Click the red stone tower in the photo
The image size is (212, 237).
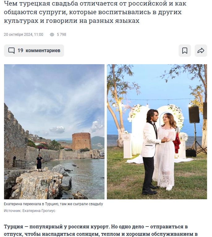[81, 141]
